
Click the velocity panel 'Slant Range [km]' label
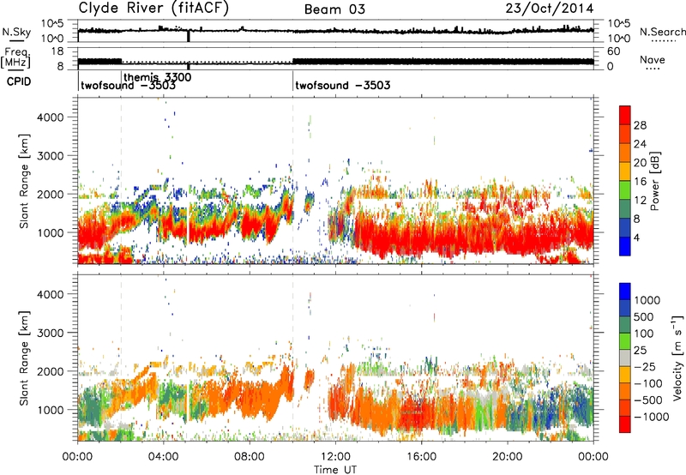tap(24, 358)
